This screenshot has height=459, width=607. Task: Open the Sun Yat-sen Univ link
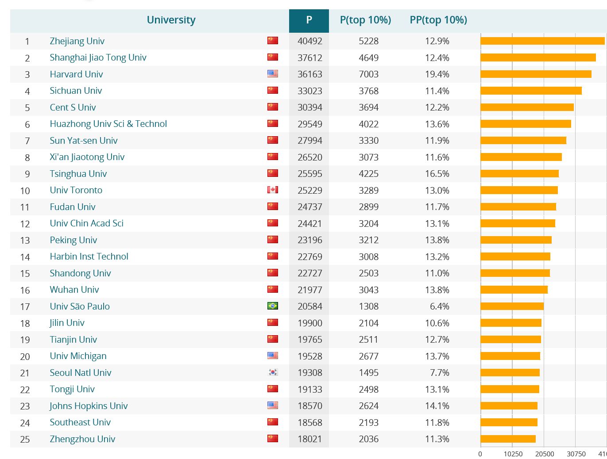84,141
